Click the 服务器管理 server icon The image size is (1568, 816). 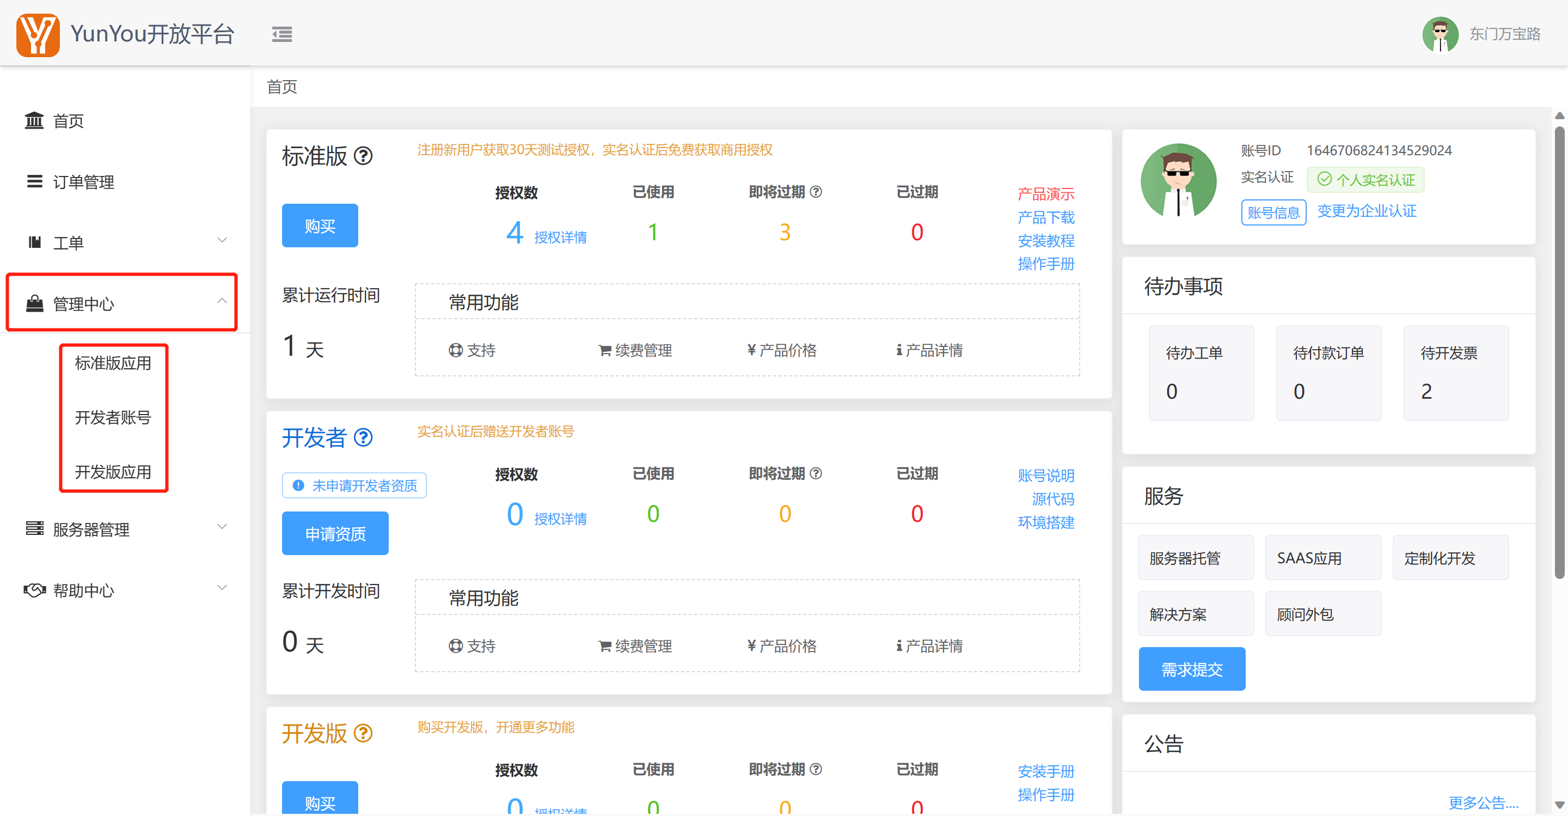(35, 528)
